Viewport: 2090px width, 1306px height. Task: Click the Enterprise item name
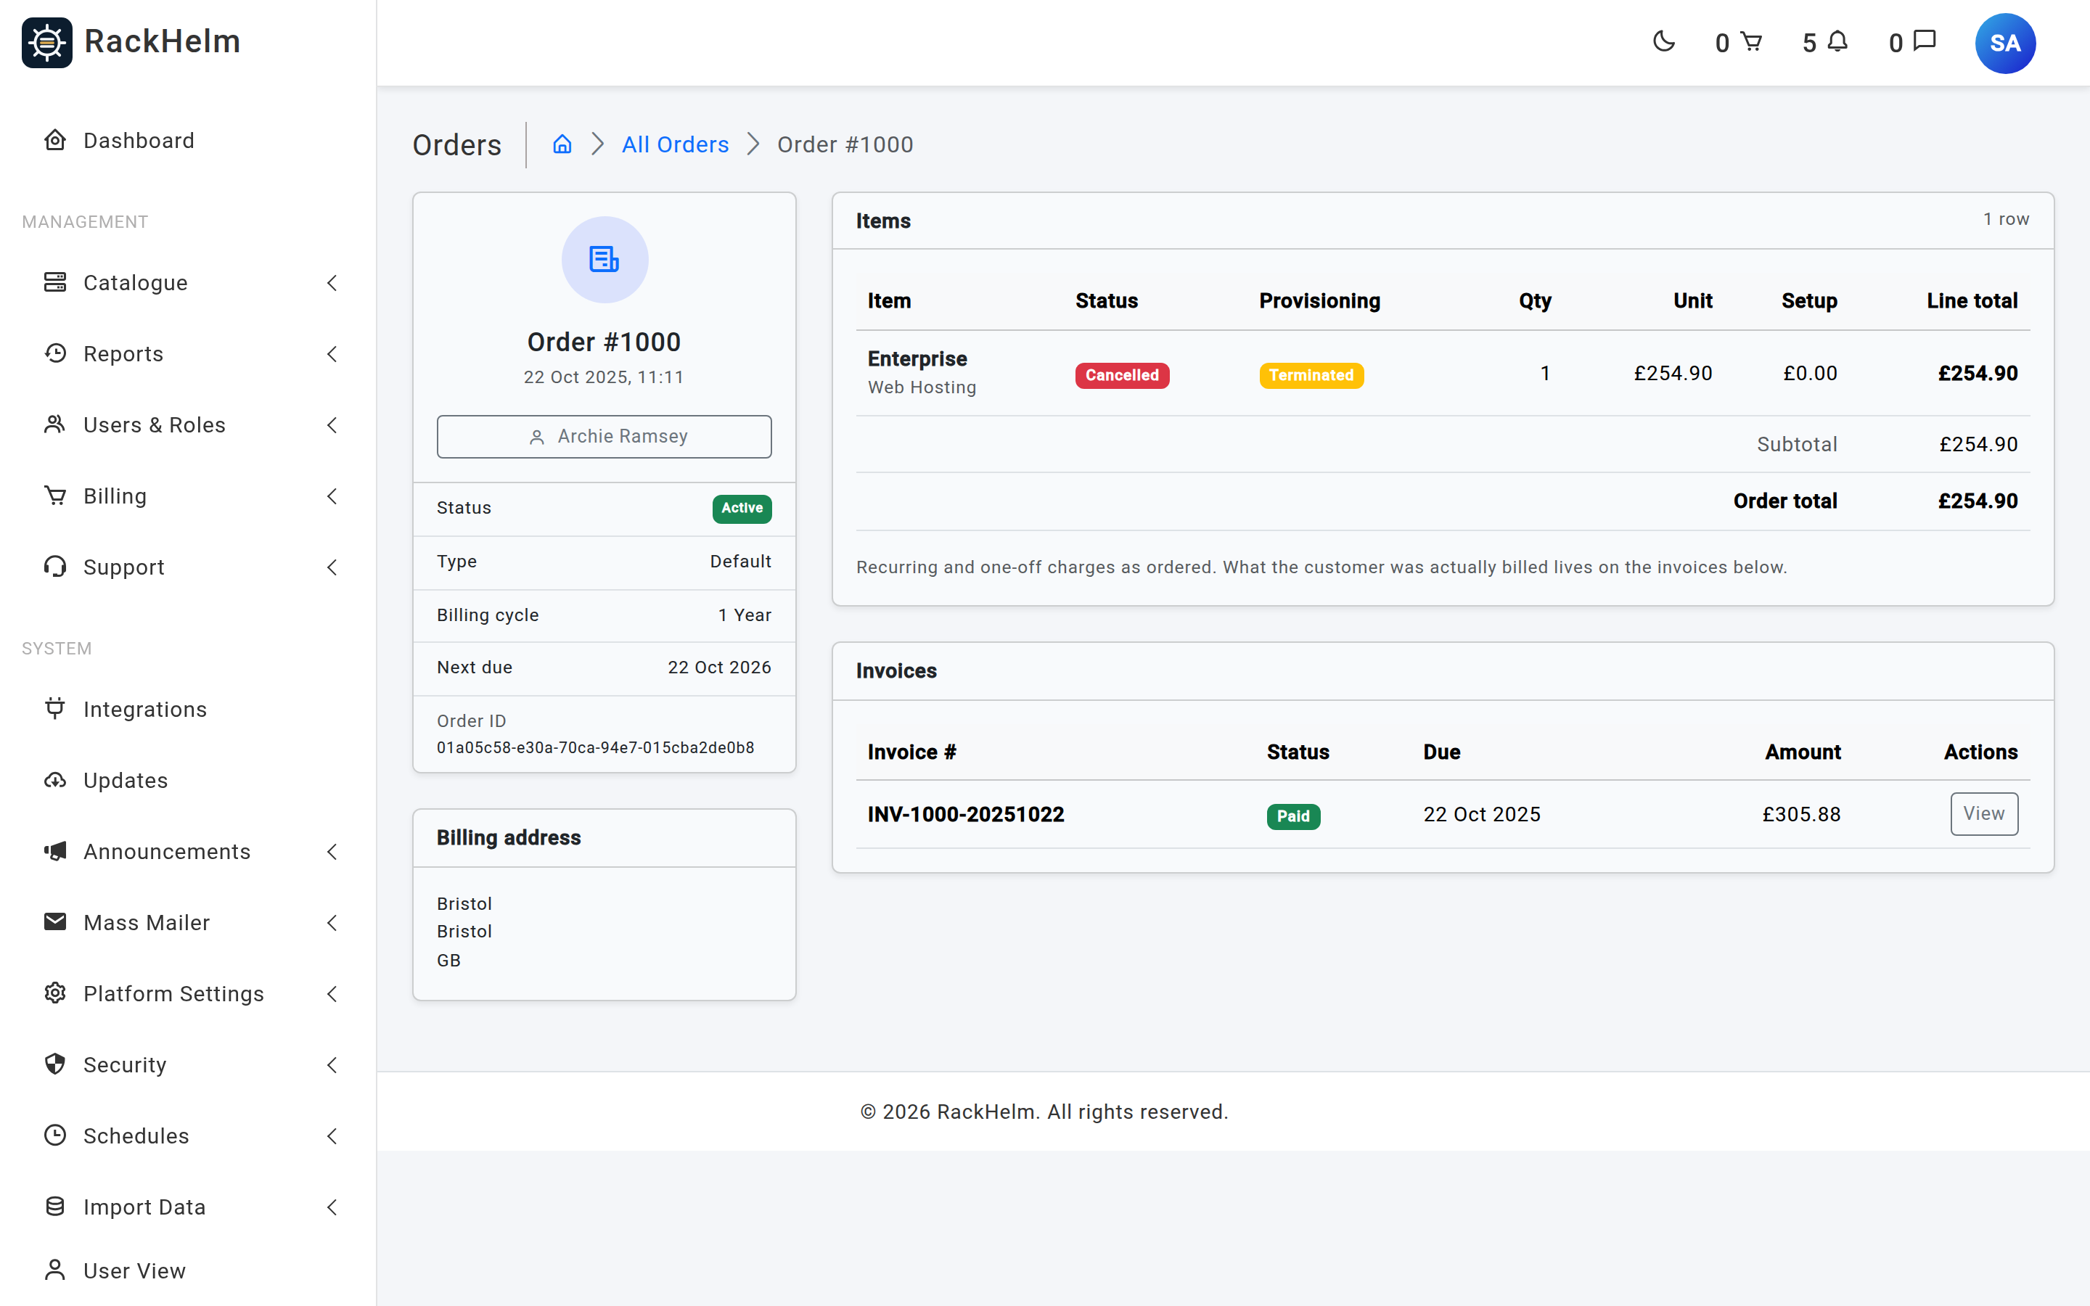click(x=917, y=358)
